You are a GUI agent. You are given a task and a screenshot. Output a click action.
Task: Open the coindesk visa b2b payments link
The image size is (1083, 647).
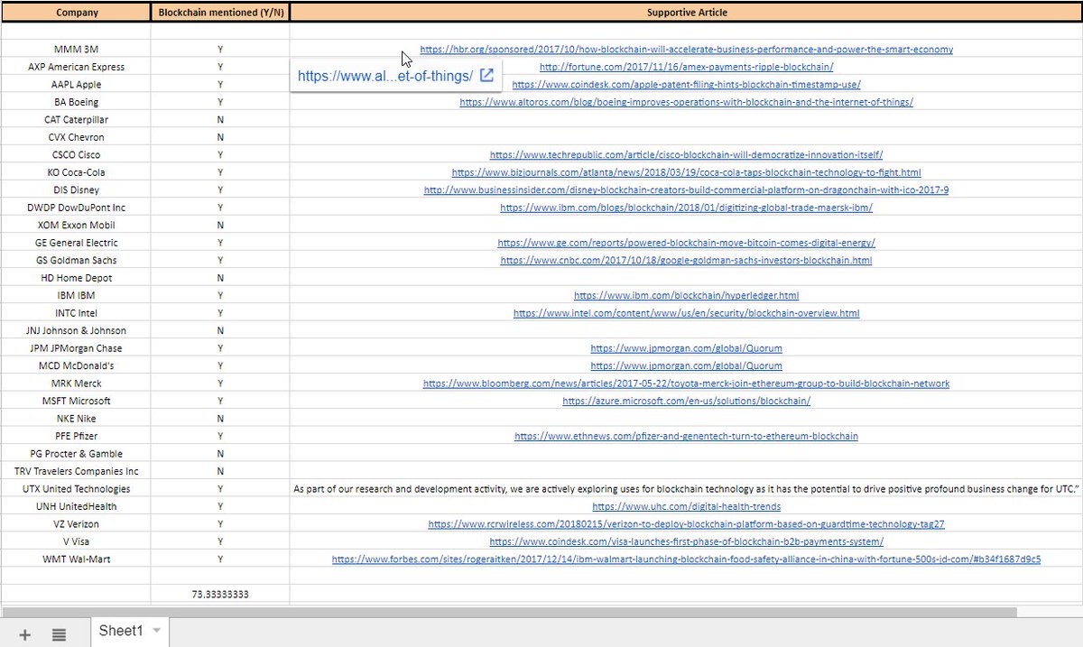tap(686, 542)
